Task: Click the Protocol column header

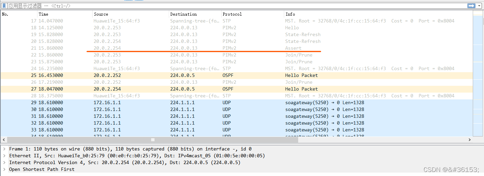Action: click(252, 14)
